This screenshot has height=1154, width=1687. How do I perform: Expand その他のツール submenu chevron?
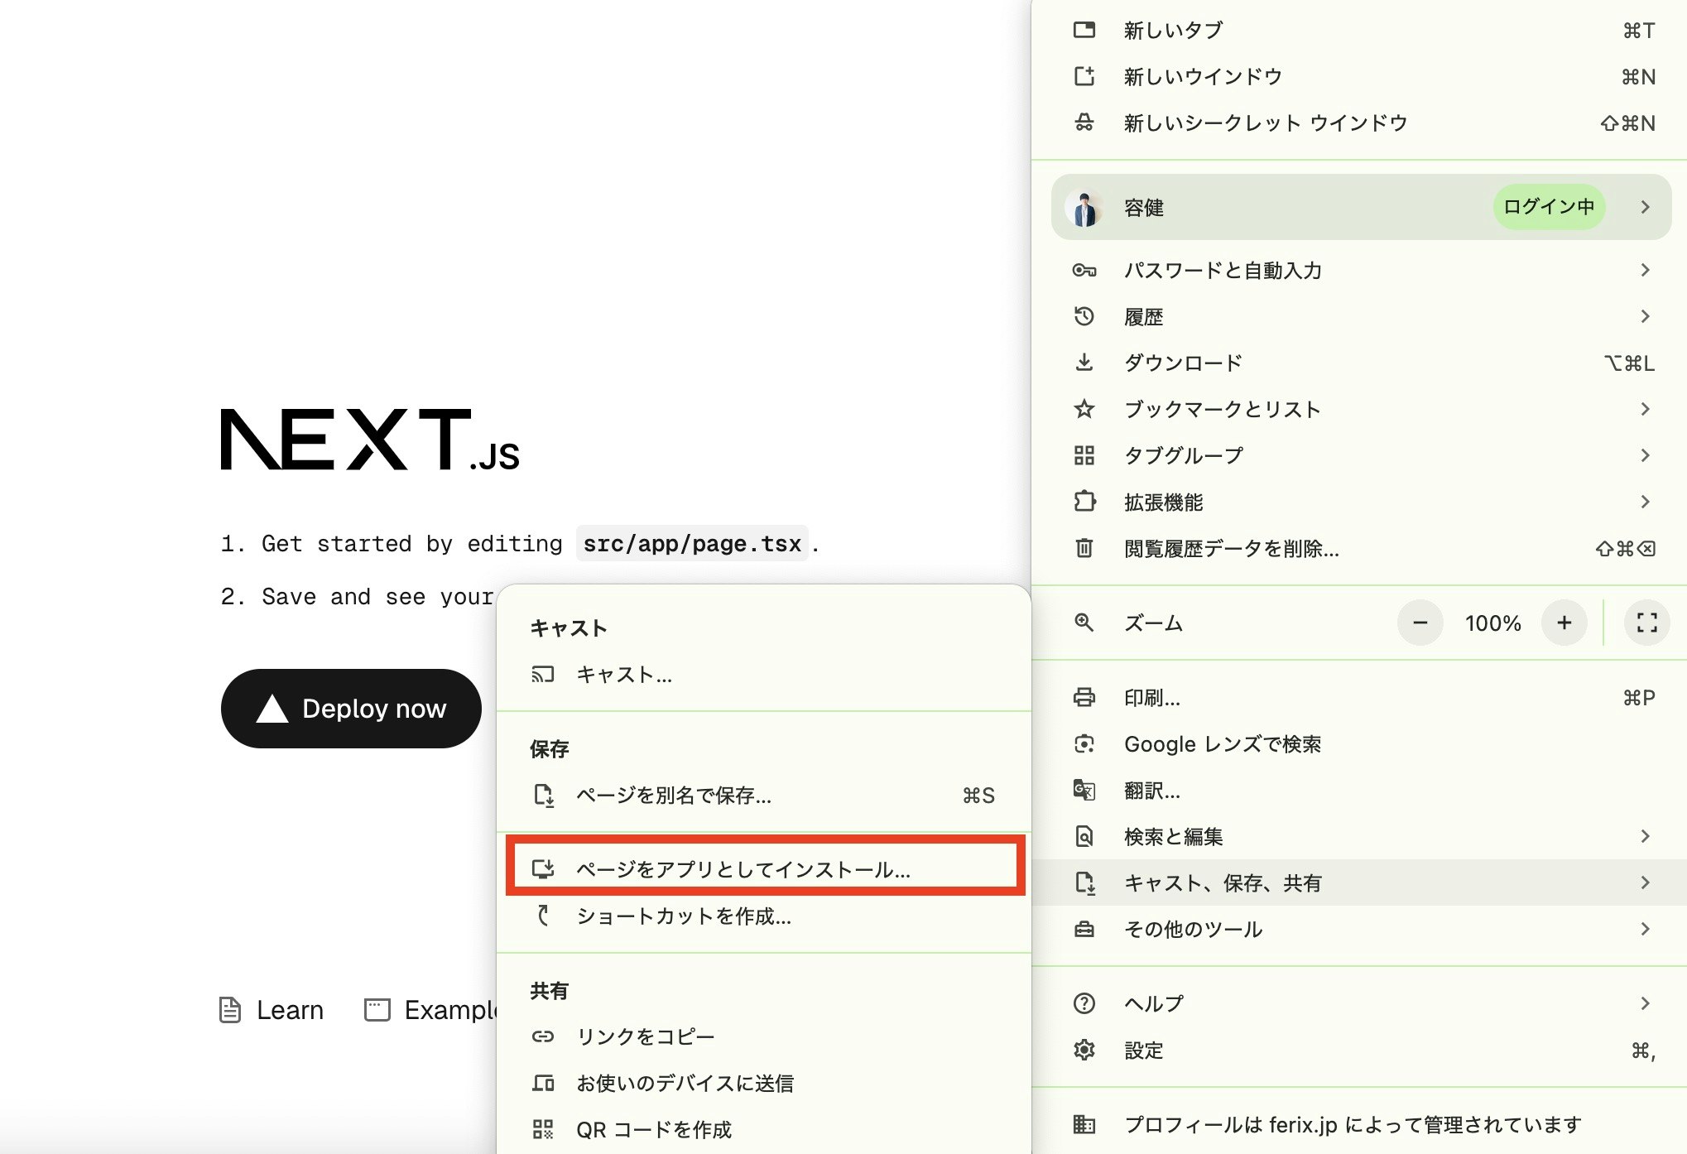[x=1645, y=929]
